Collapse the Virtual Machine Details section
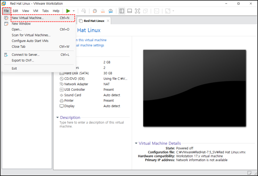258x176 pixels. click(136, 143)
